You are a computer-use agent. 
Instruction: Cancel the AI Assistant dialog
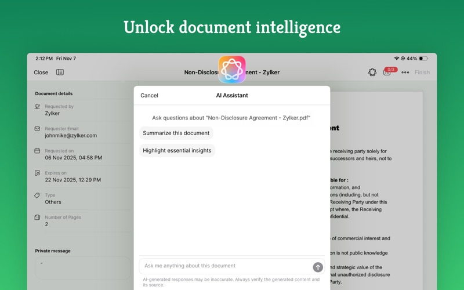(x=149, y=96)
